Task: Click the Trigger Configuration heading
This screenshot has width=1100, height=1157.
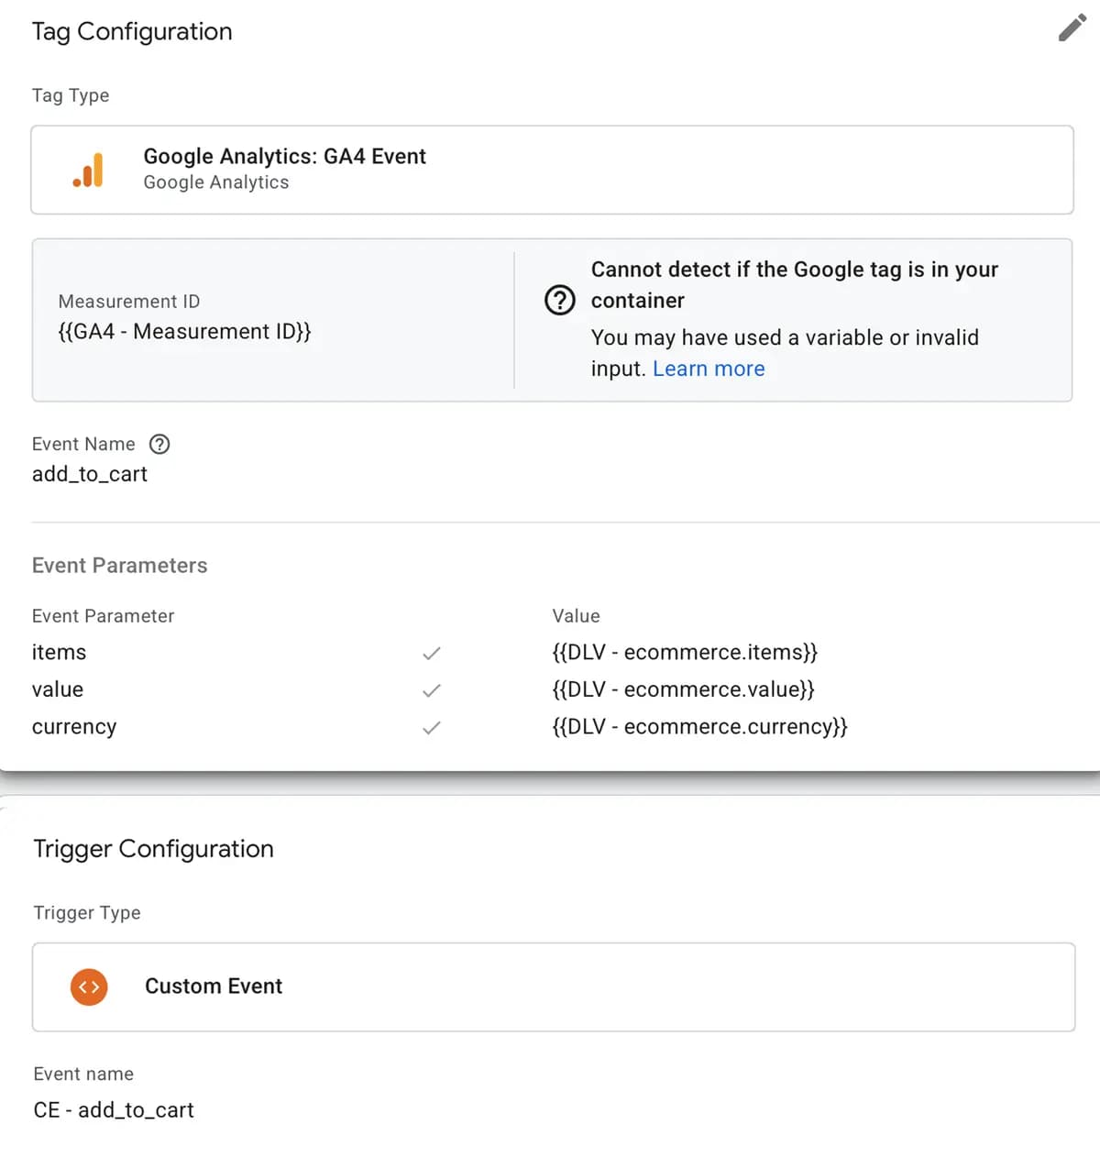Action: pyautogui.click(x=153, y=849)
